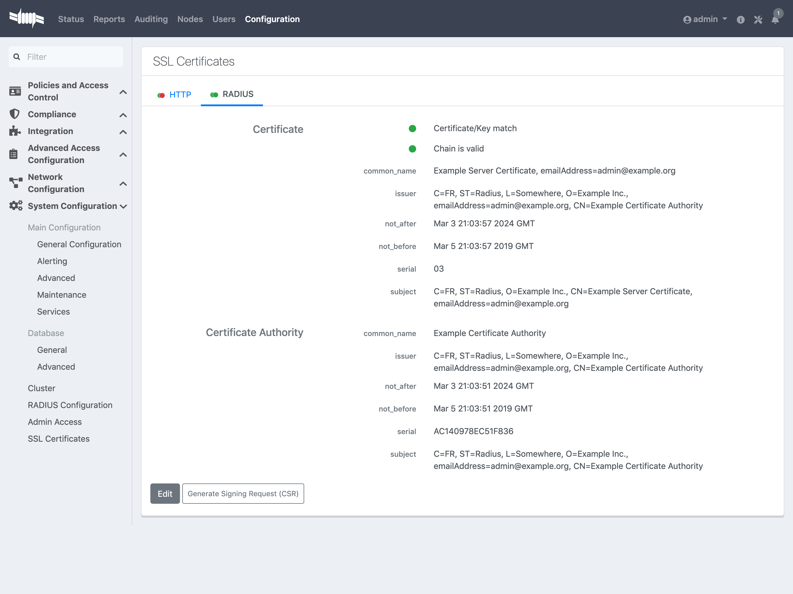The image size is (793, 594).
Task: Click the Integration icon in the sidebar
Action: [x=14, y=131]
